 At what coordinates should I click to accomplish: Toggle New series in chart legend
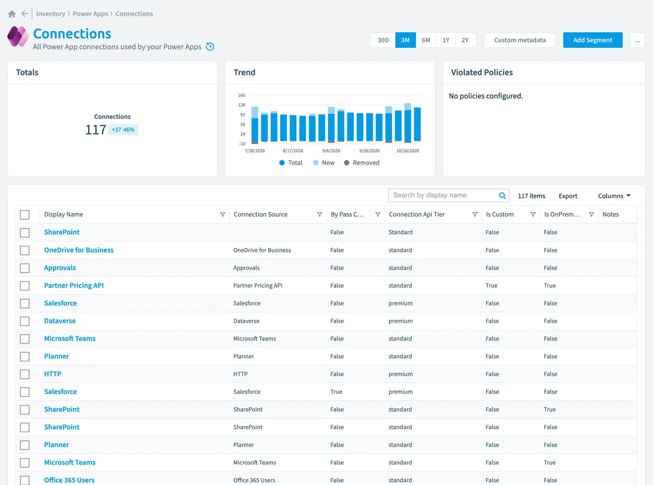coord(324,163)
